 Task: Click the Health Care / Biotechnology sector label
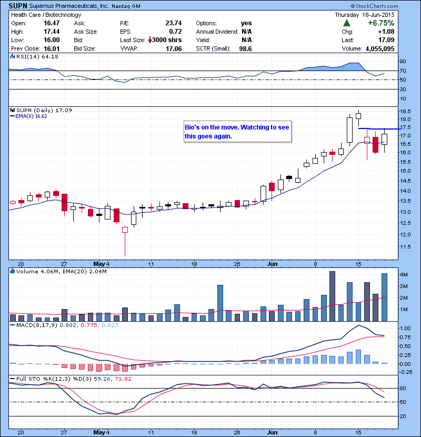(46, 15)
